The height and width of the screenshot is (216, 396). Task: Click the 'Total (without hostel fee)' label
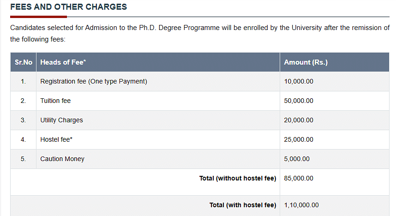pos(237,178)
